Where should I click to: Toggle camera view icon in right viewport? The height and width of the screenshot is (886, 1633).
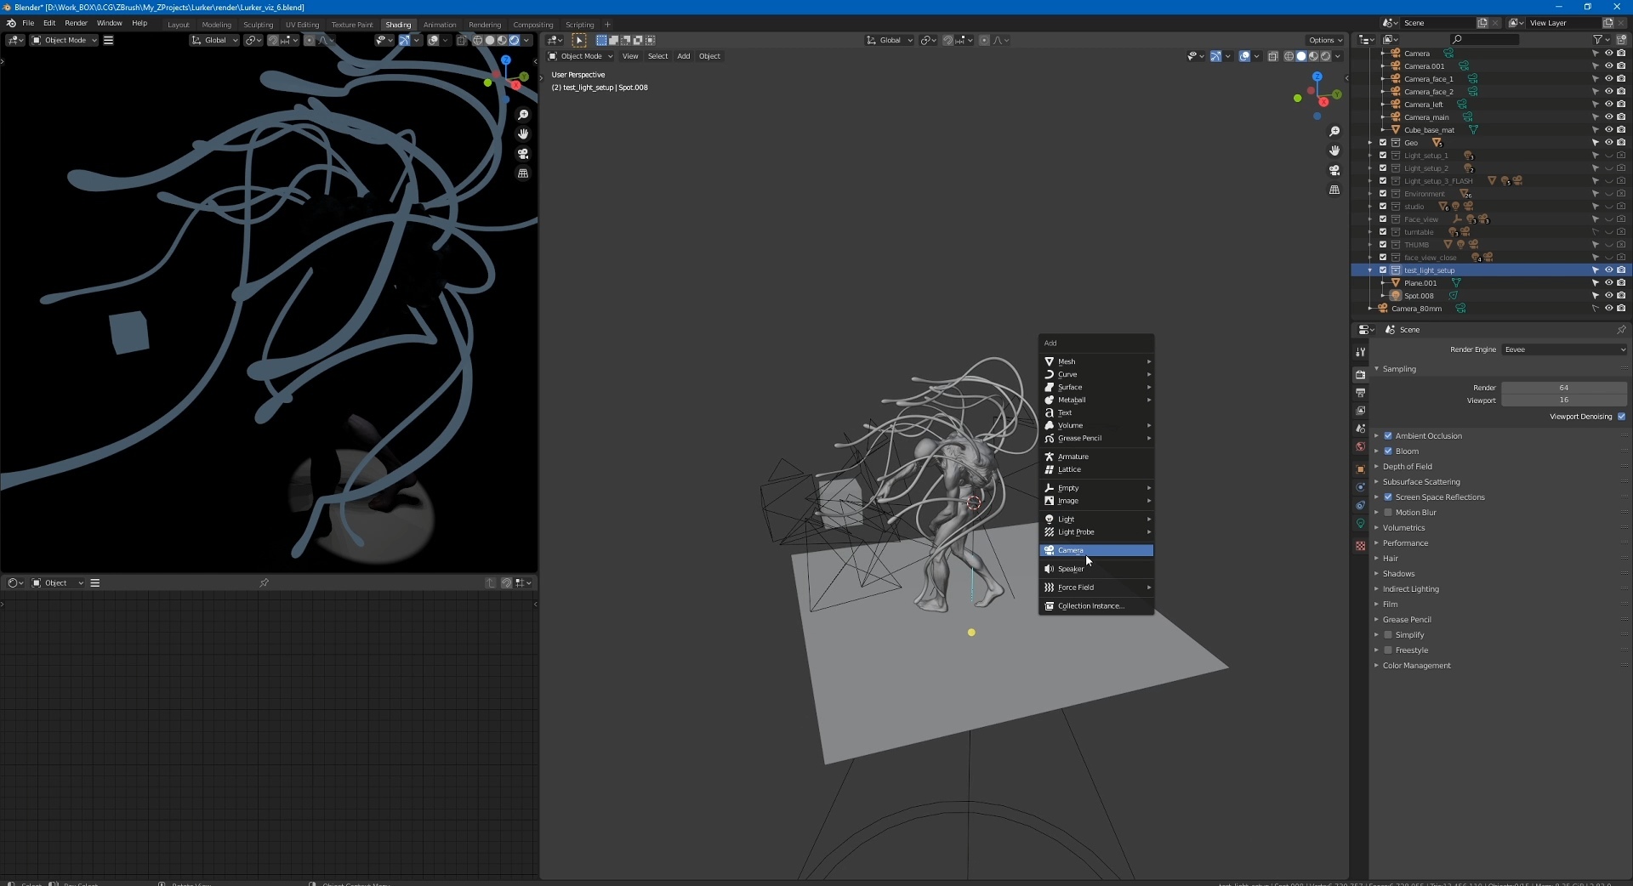click(1334, 170)
